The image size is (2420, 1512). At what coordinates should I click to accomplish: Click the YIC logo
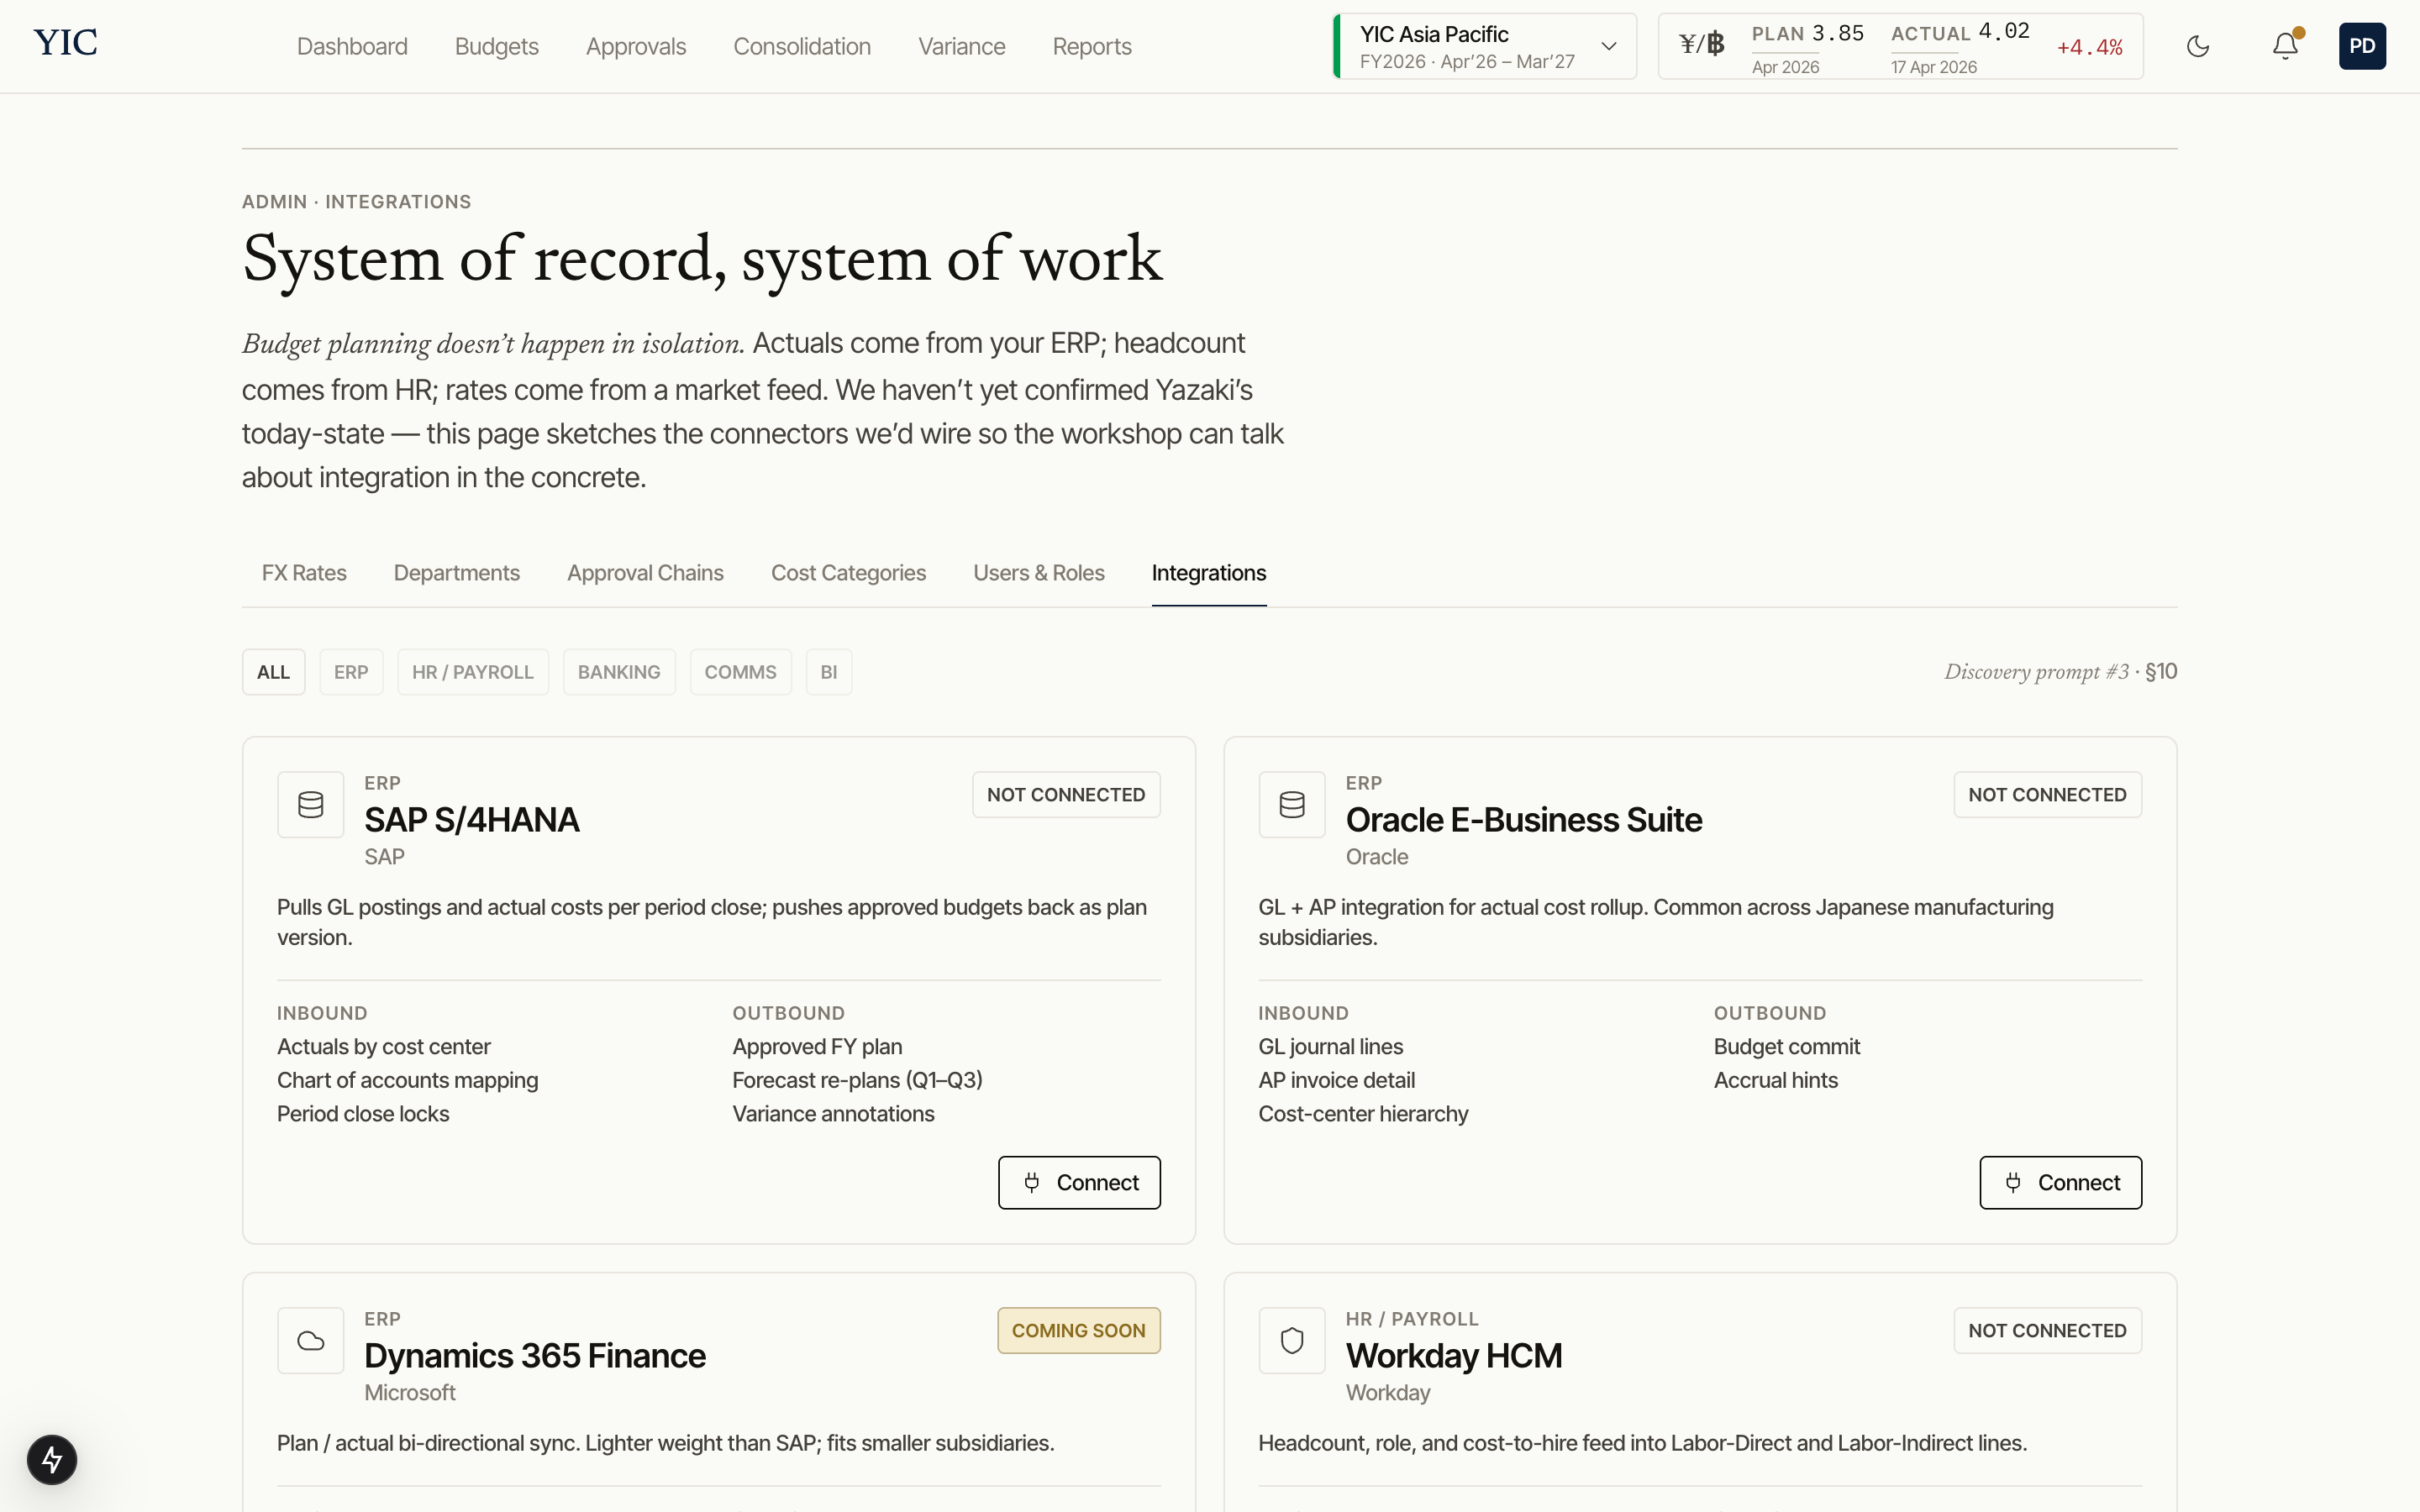coord(66,43)
